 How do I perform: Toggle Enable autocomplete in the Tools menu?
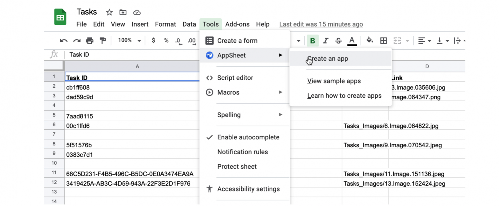click(248, 137)
